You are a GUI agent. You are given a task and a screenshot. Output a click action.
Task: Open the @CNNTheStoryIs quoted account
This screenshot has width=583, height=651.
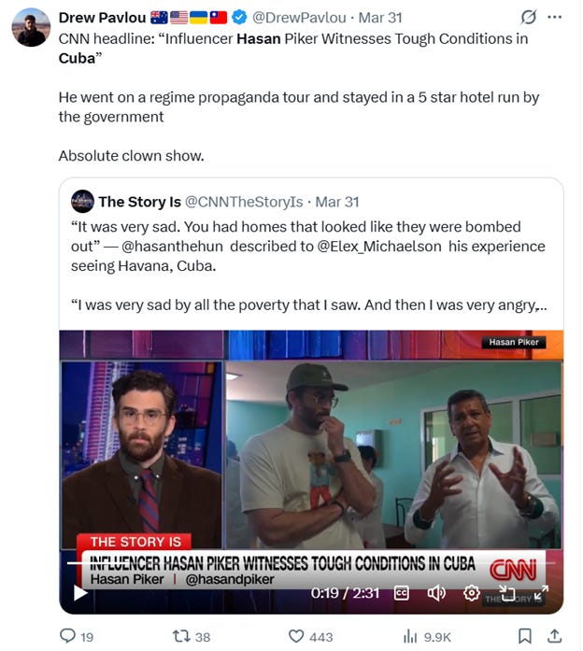244,202
